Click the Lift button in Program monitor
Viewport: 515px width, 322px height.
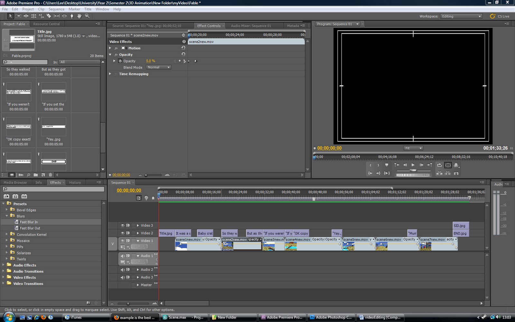pos(439,173)
